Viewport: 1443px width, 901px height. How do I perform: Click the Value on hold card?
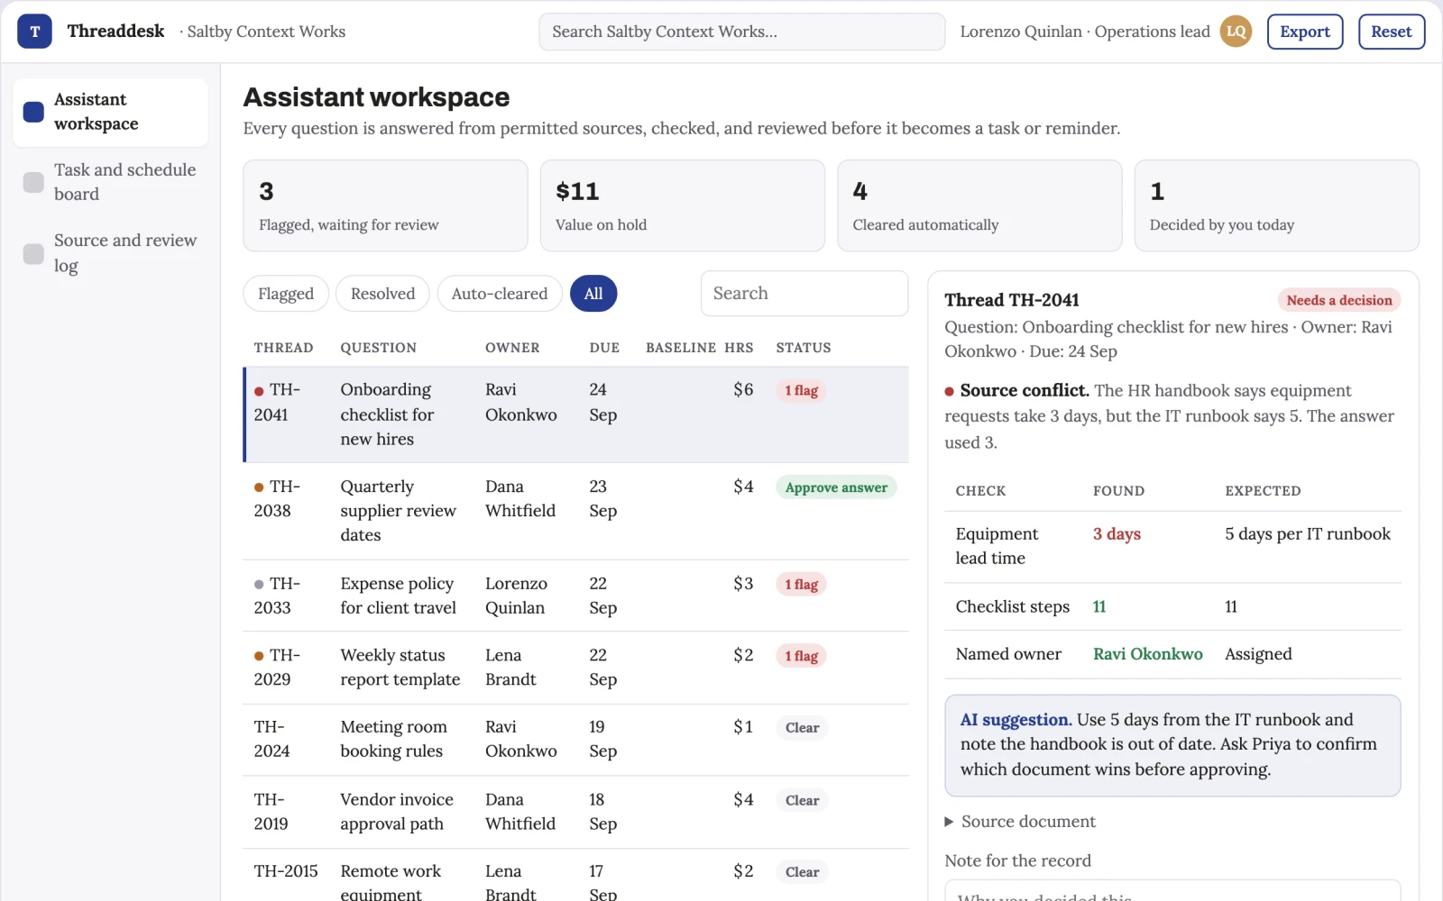[683, 205]
